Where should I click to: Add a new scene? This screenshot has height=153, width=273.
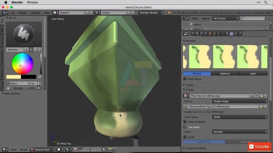(x=128, y=12)
